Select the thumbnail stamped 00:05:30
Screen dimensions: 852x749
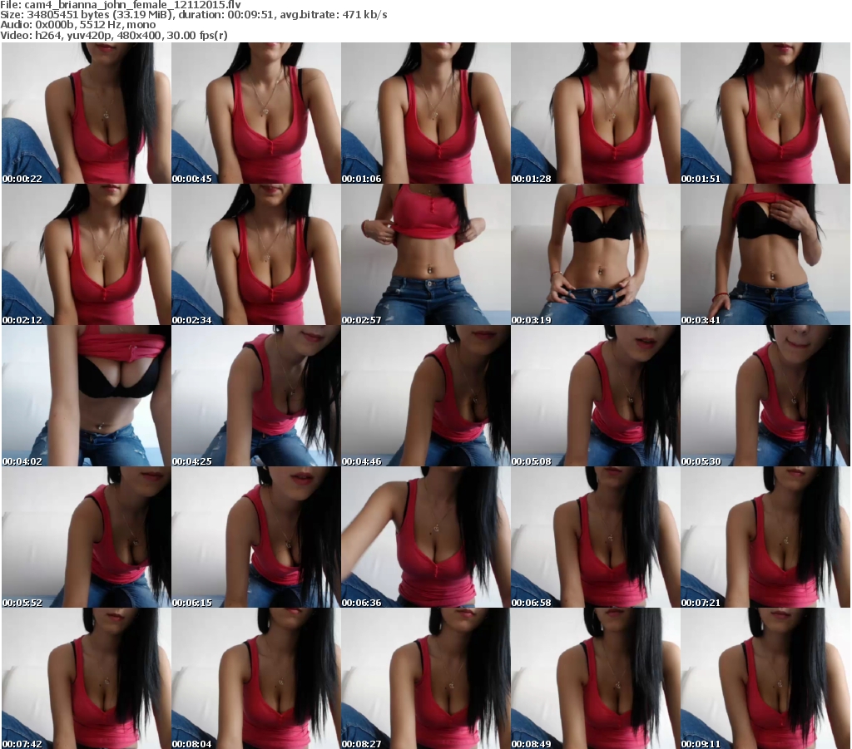click(x=765, y=396)
